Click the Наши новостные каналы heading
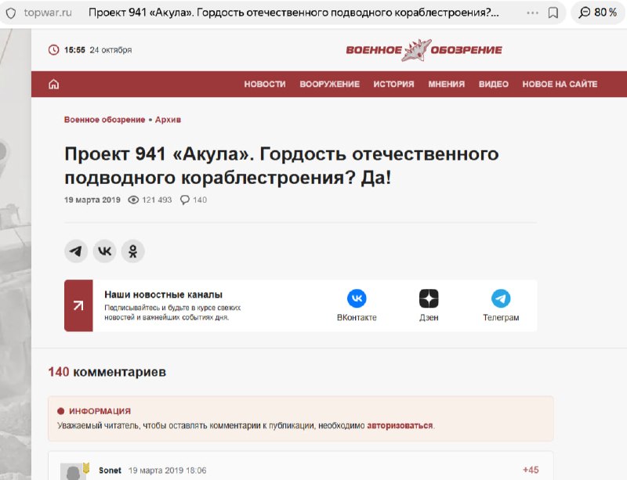Screen dimensions: 627x480 163,294
